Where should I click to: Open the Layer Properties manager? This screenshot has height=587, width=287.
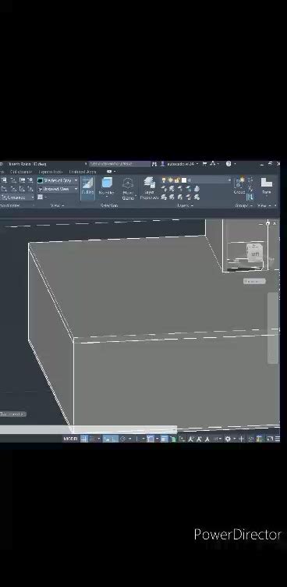point(149,188)
